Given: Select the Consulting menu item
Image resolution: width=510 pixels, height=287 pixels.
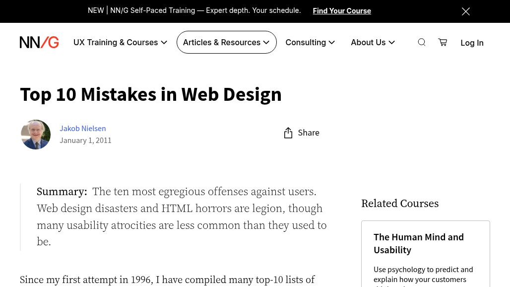Looking at the screenshot, I should (306, 42).
